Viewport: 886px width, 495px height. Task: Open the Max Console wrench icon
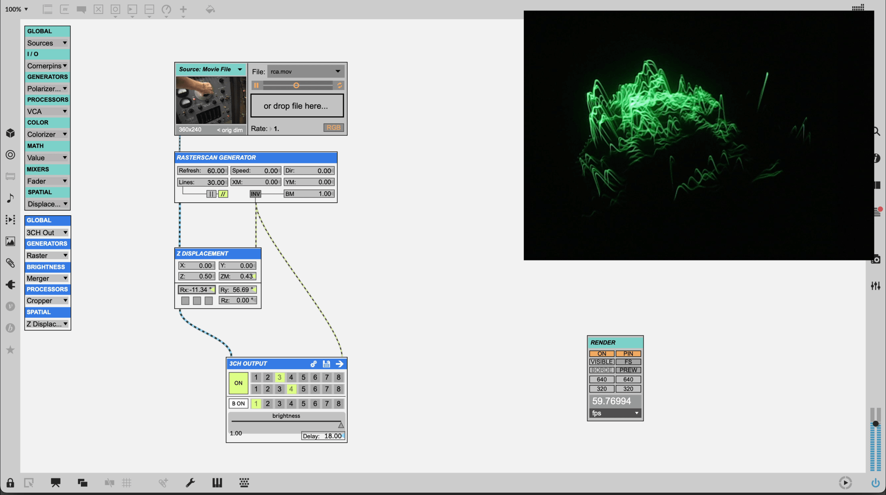pyautogui.click(x=190, y=483)
